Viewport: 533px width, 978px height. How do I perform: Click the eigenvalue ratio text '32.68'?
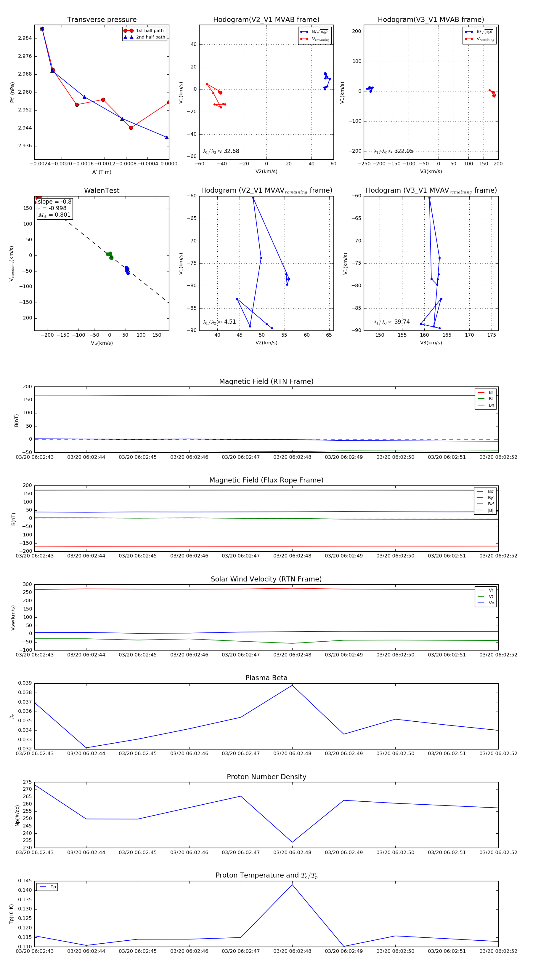tap(231, 151)
